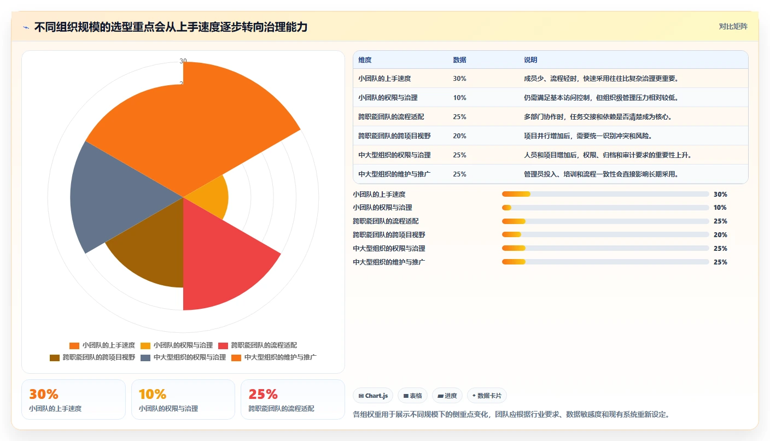This screenshot has width=770, height=441.
Task: Click the 小团队的上手速度 progress bar
Action: point(605,194)
